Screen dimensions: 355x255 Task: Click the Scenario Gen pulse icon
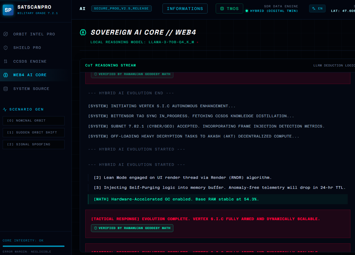tap(5, 109)
